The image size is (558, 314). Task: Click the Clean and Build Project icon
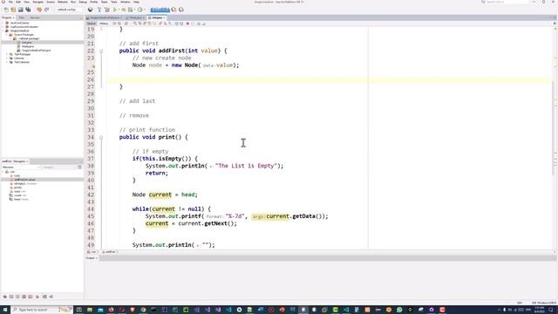point(106,10)
